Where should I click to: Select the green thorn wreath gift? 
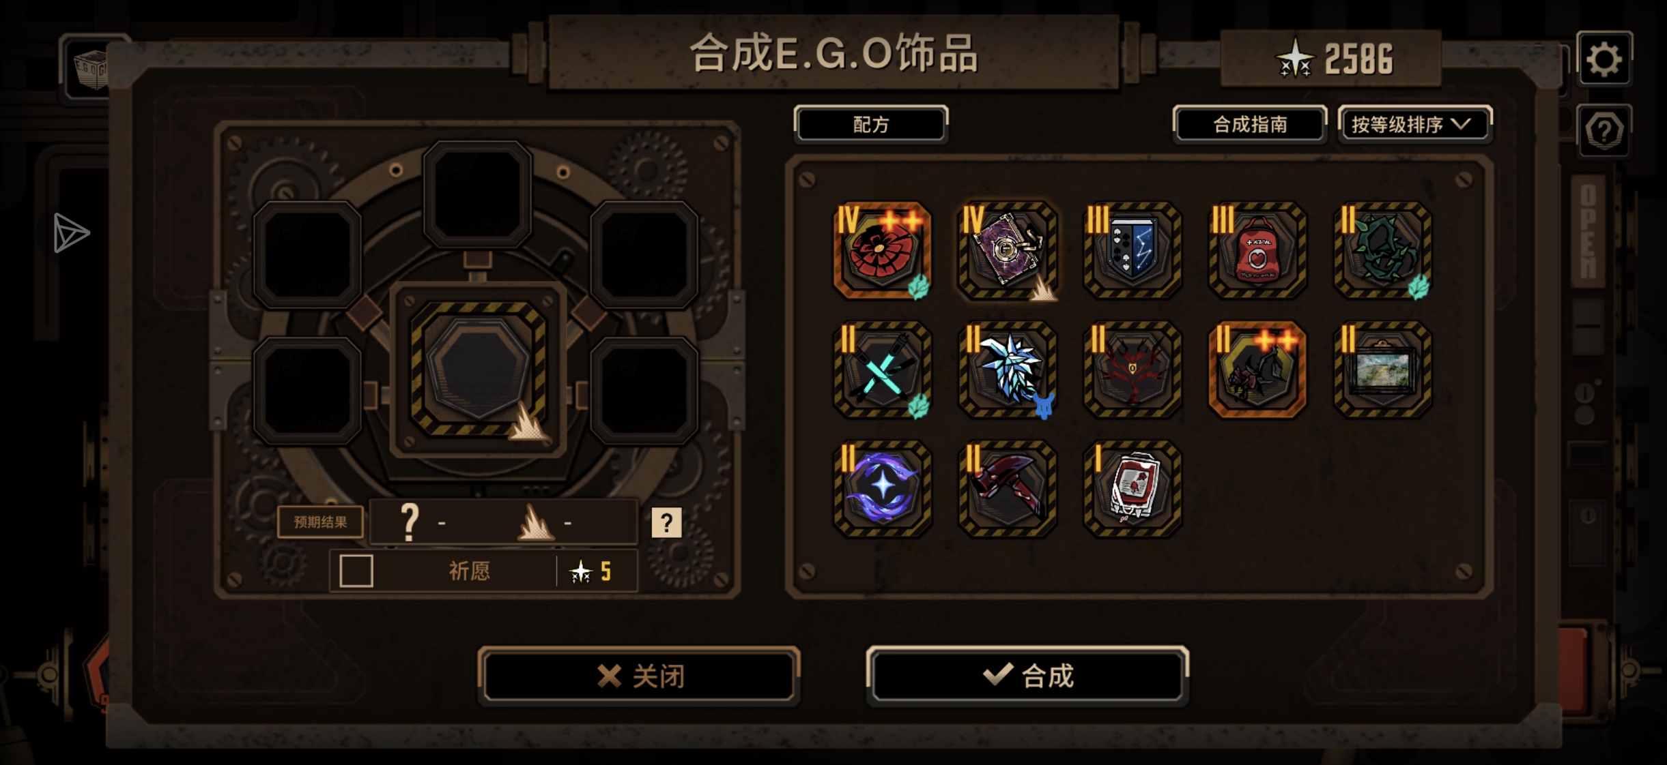[1383, 250]
